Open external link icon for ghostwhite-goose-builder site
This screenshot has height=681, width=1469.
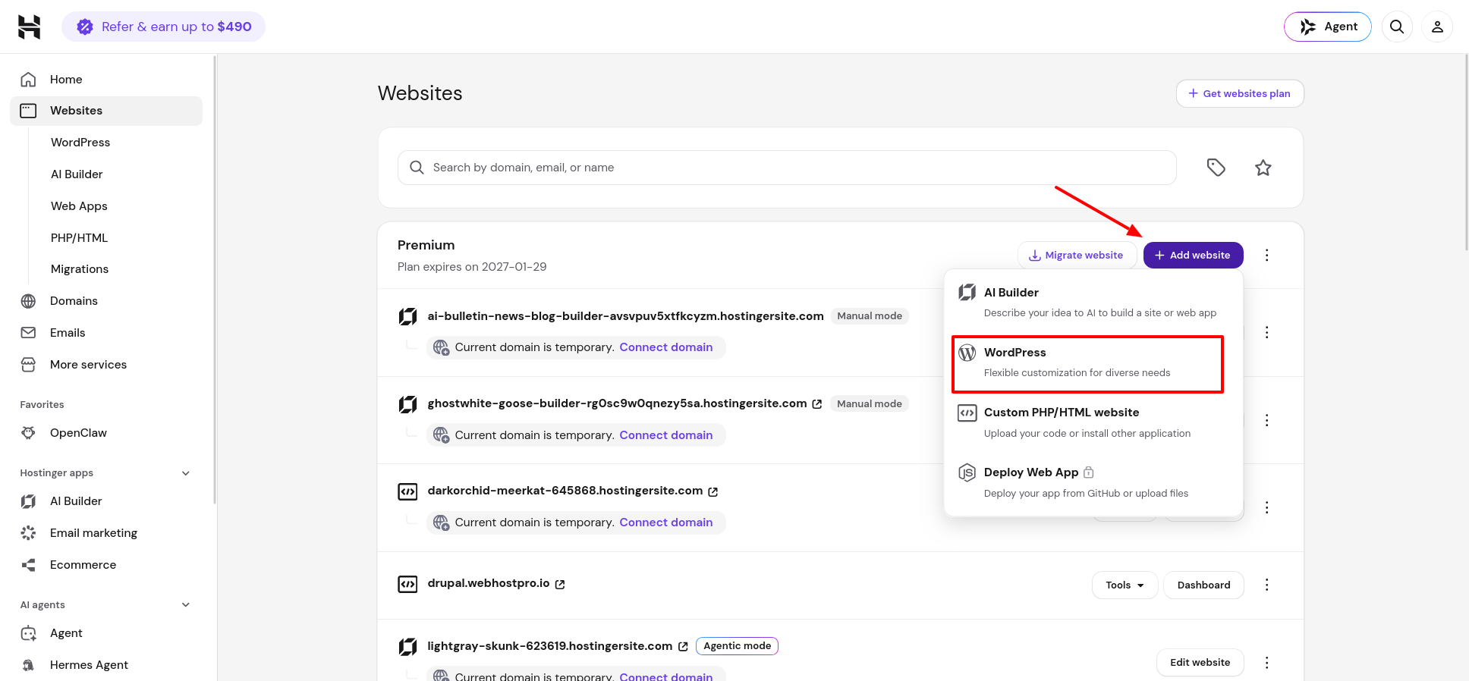pyautogui.click(x=817, y=404)
